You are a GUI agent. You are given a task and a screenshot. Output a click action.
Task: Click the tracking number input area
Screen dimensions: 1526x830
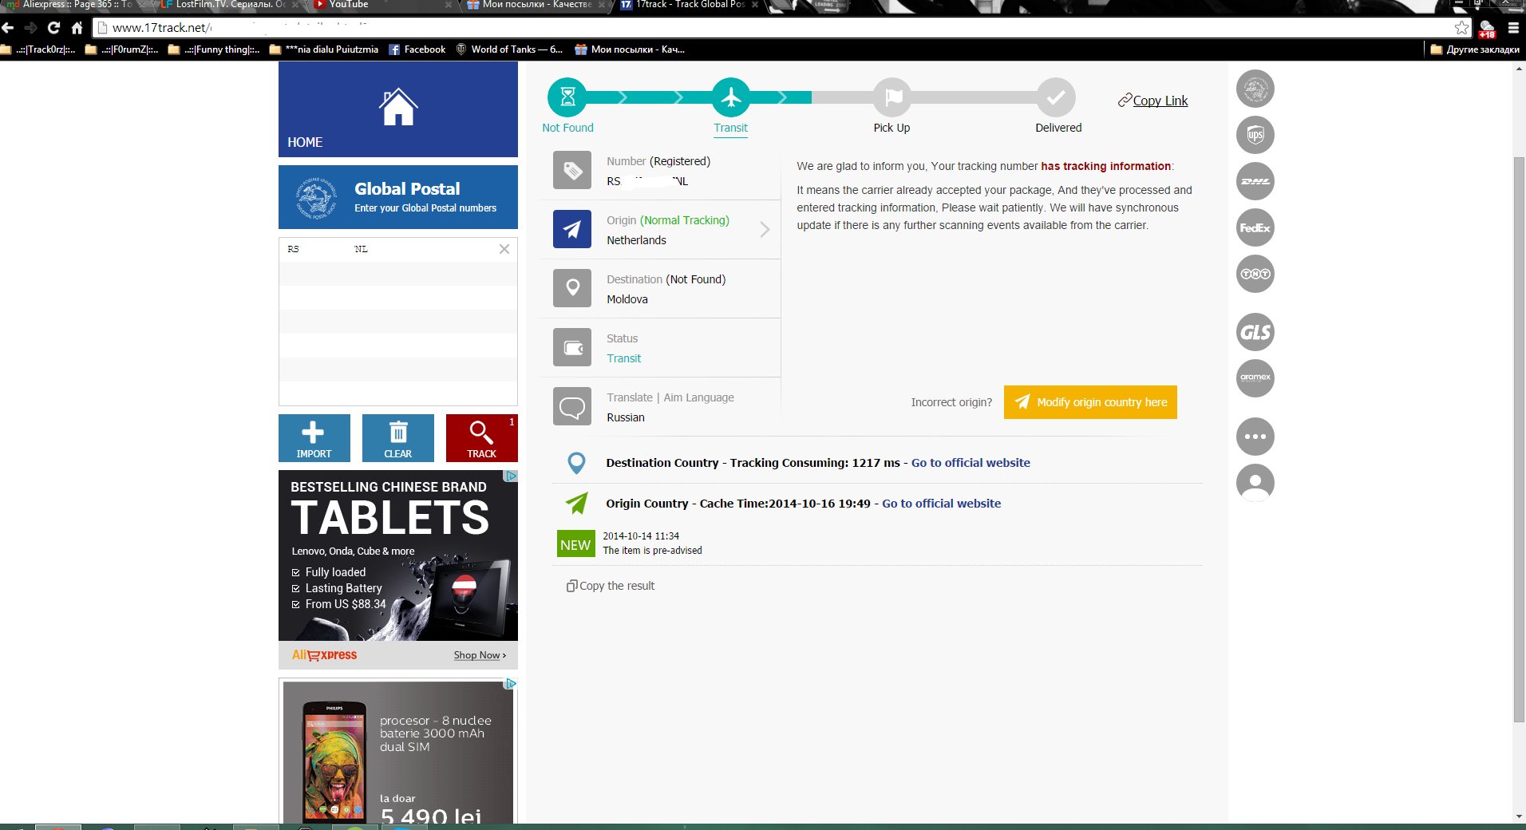pos(397,322)
